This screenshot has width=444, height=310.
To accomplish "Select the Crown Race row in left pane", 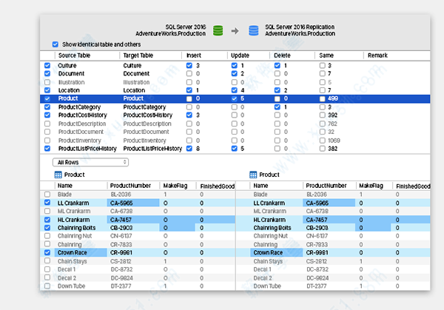I will point(74,252).
